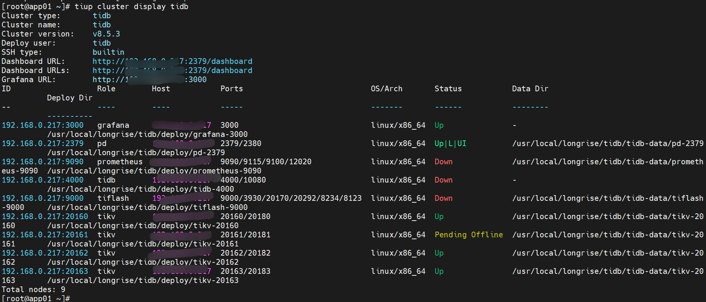Click the tiup cluster display tidb command

[131, 6]
